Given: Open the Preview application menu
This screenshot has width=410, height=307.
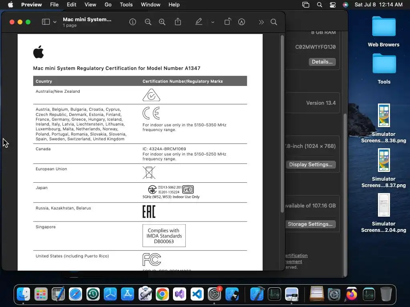Looking at the screenshot, I should [x=31, y=4].
